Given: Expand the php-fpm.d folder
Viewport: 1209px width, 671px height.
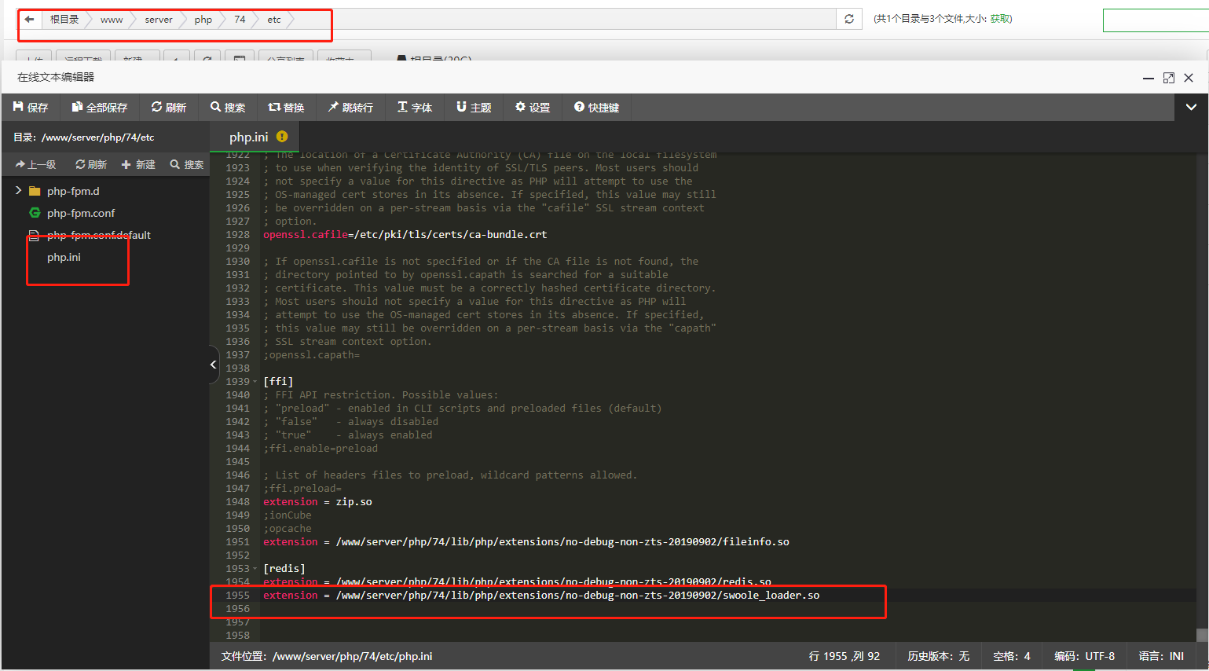Looking at the screenshot, I should (18, 191).
